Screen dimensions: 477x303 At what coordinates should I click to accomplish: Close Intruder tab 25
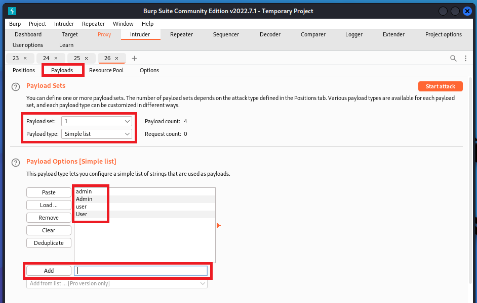pos(86,58)
